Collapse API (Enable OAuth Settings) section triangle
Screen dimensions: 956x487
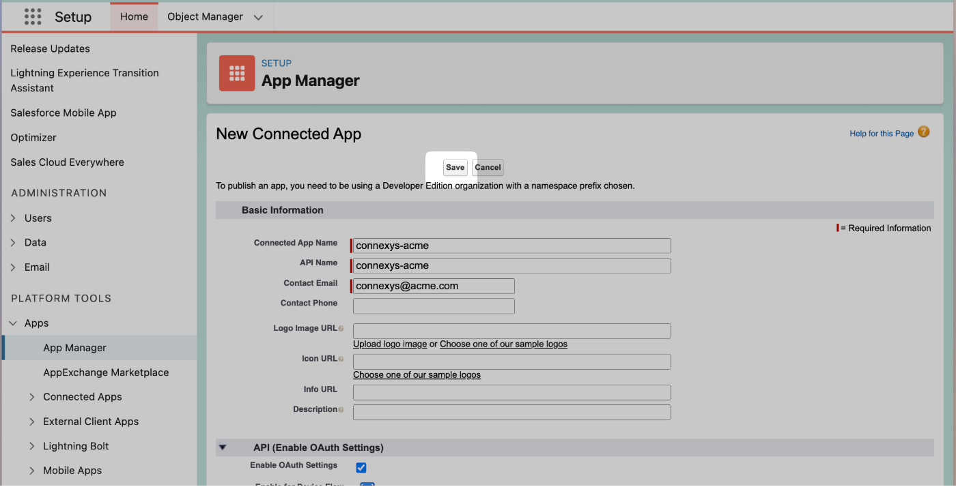223,447
